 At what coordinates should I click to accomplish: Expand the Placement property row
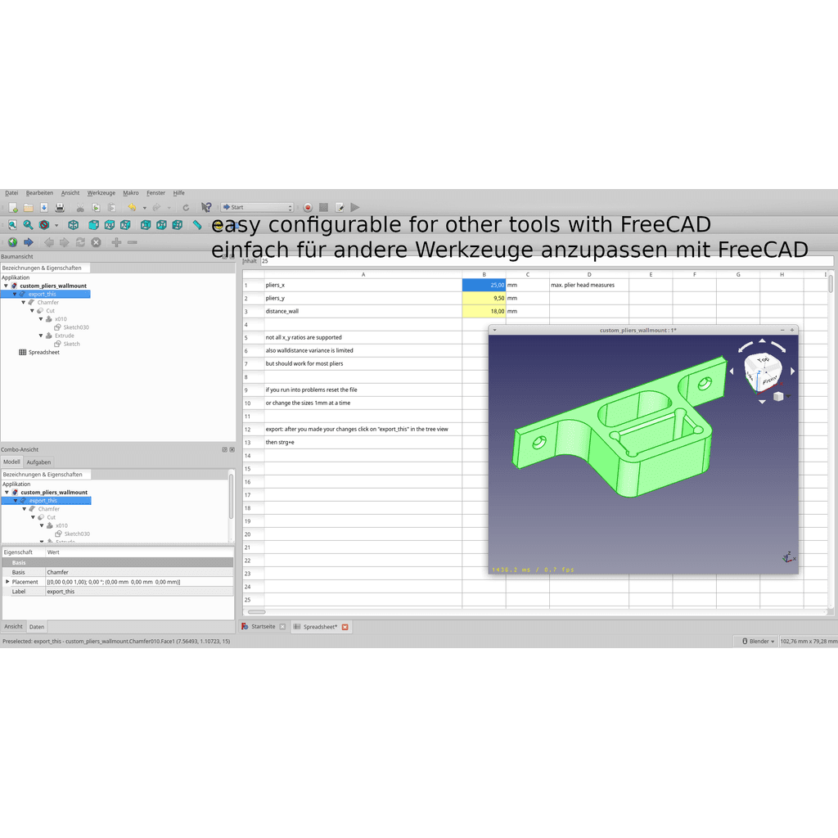point(7,582)
